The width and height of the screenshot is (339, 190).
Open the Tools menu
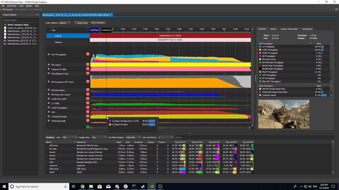coord(21,6)
